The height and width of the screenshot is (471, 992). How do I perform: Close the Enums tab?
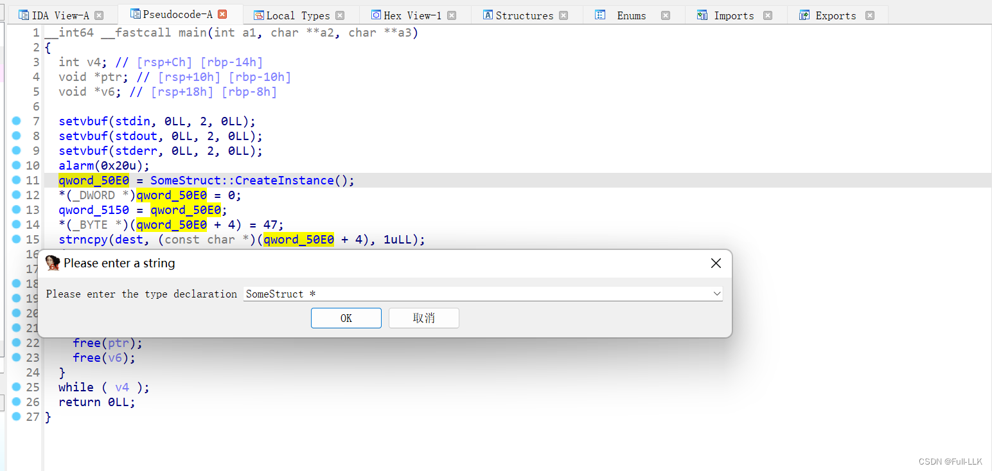point(666,15)
